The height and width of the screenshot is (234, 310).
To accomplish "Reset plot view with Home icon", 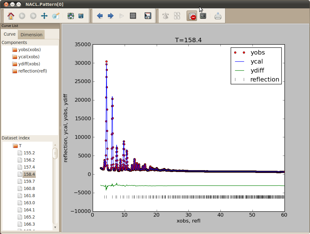I will tap(11, 16).
